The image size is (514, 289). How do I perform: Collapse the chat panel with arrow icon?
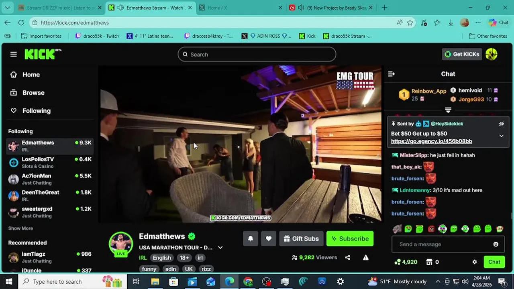click(x=392, y=74)
